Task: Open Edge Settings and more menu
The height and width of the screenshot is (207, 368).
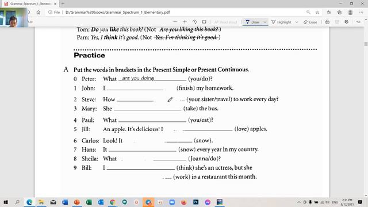Action: (x=361, y=12)
